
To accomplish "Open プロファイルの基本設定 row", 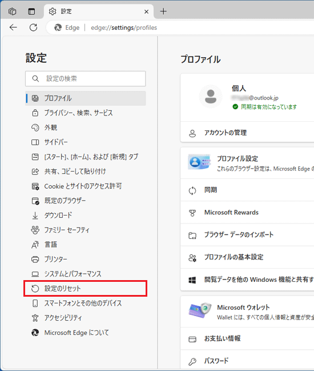I will [247, 257].
